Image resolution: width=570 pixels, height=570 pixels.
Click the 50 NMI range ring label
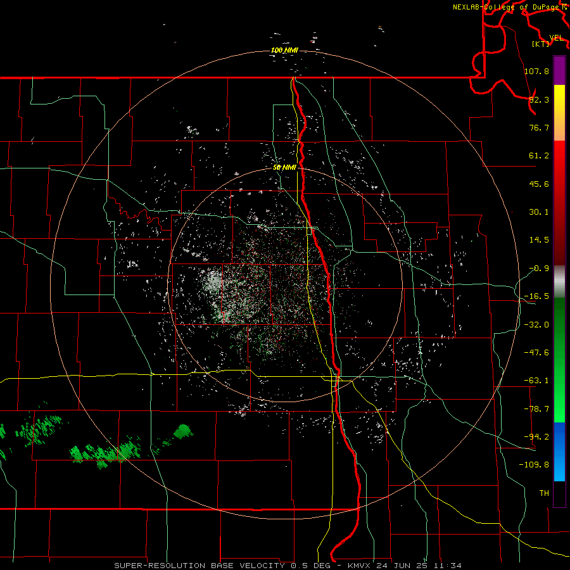pyautogui.click(x=284, y=167)
